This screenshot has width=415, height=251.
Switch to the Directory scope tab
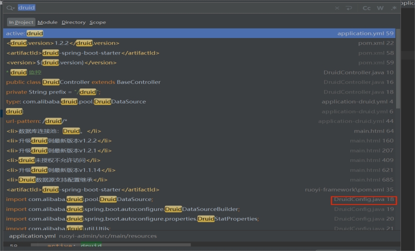(73, 22)
